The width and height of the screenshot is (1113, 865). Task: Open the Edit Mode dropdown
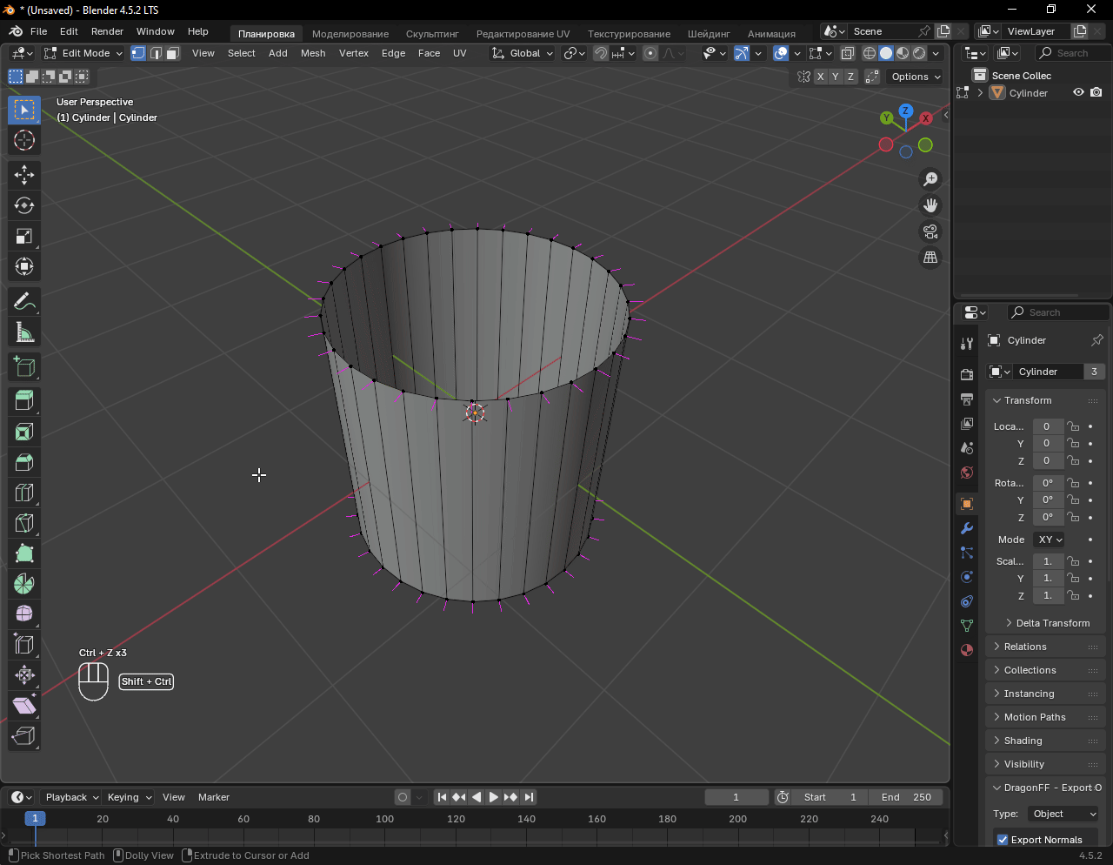point(84,53)
